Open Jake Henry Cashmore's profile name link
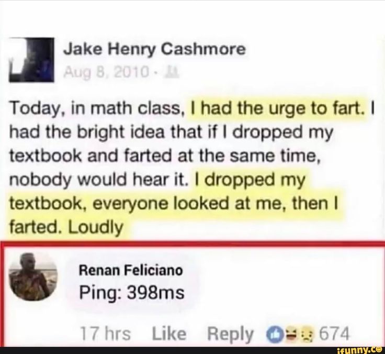This screenshot has height=354, width=385. point(154,50)
